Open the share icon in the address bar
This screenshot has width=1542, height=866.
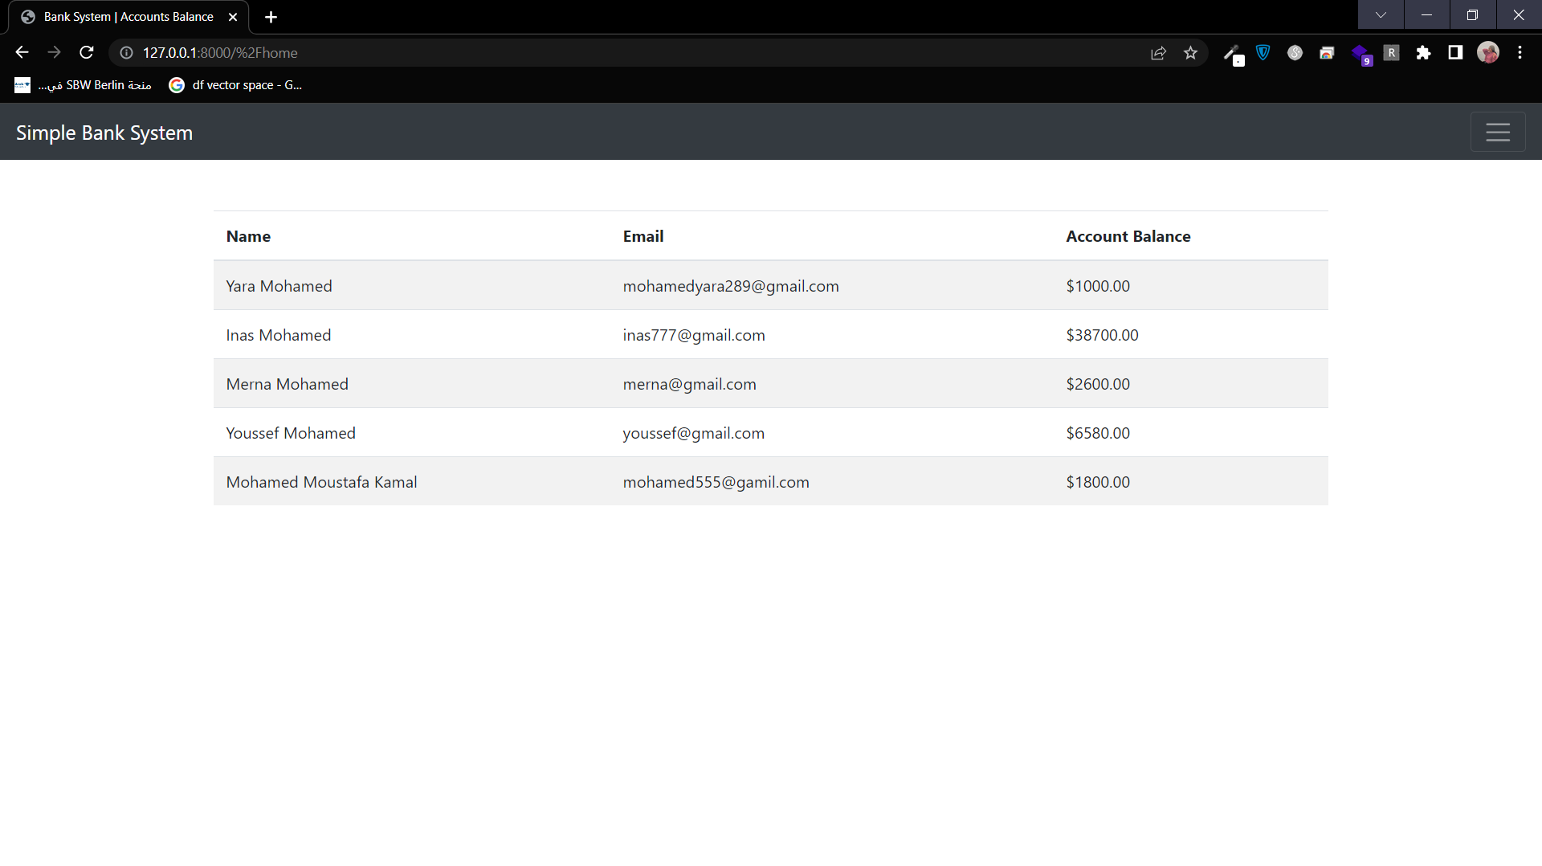coord(1159,52)
